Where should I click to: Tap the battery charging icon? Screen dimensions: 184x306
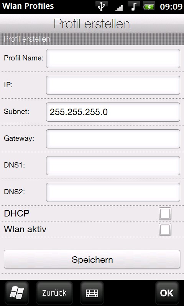149,7
